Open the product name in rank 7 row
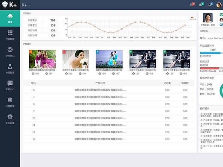223x167 pixels. coord(100,97)
